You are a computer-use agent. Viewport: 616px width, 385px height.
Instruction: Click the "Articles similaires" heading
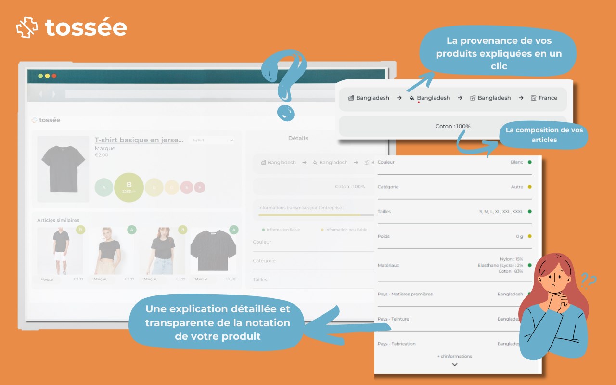pyautogui.click(x=58, y=220)
